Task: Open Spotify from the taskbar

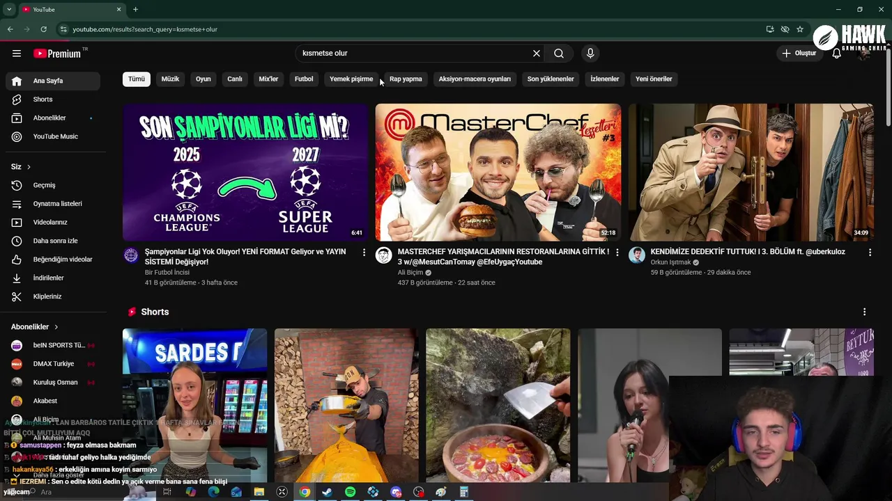Action: tap(350, 492)
